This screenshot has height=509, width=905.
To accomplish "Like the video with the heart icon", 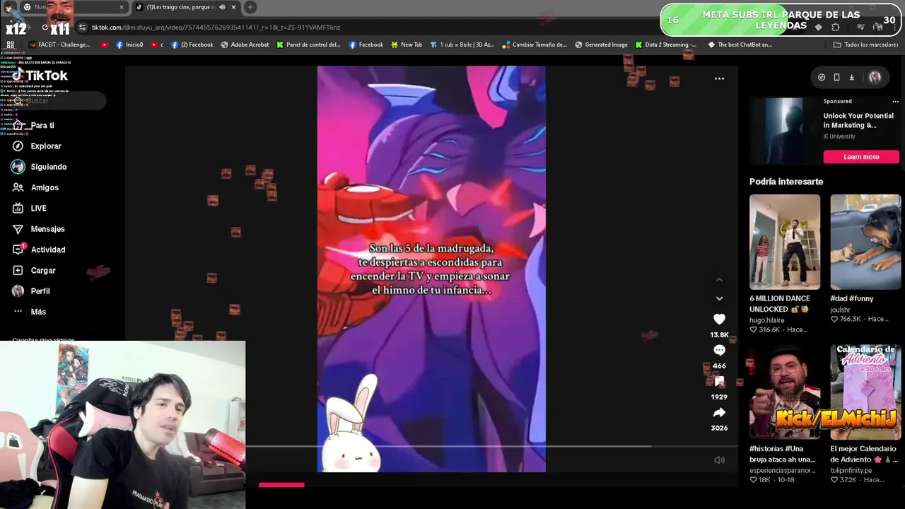I will pyautogui.click(x=719, y=320).
